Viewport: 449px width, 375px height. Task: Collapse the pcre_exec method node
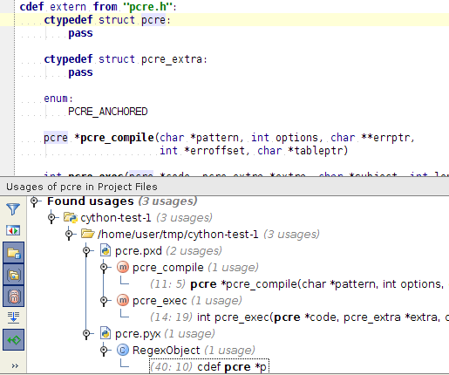tap(104, 300)
